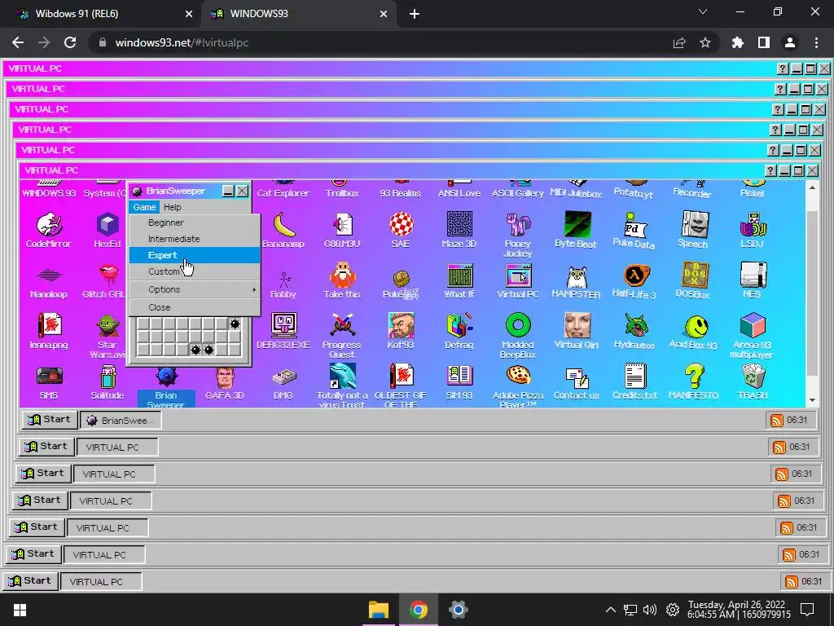The width and height of the screenshot is (834, 626).
Task: Bookmark this page with the star icon
Action: 705,42
